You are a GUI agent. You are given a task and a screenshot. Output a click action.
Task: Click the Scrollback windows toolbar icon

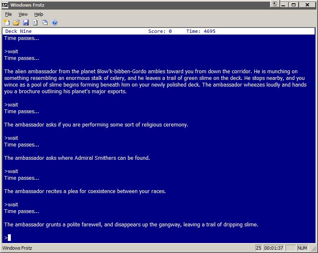pos(45,22)
